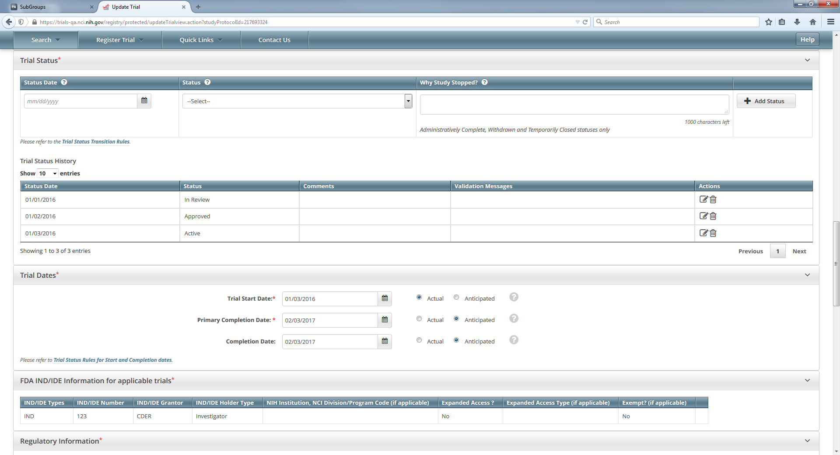Delete the Approved status entry
The image size is (840, 455).
(x=713, y=216)
